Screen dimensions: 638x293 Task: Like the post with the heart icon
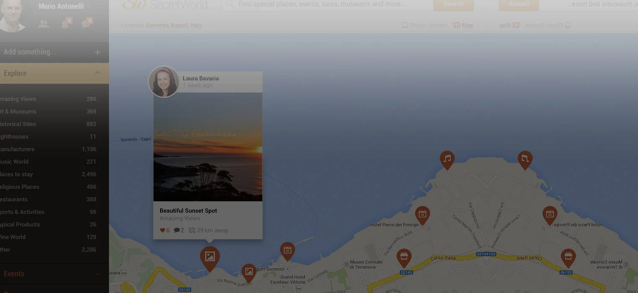point(163,231)
